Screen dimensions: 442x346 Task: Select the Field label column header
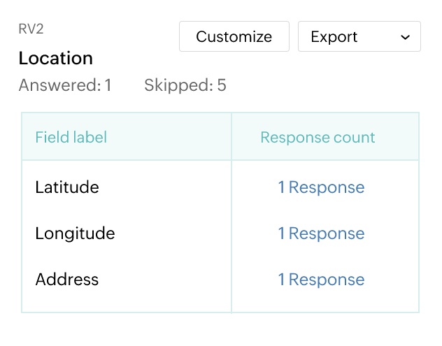tap(71, 137)
